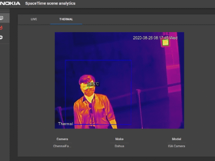Click the Make column header
215x161 pixels.
120,139
